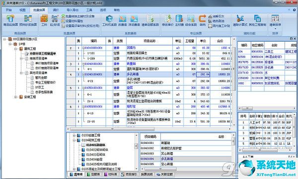Open the 帮助 ribbon tab
The image size is (298, 179).
click(117, 10)
